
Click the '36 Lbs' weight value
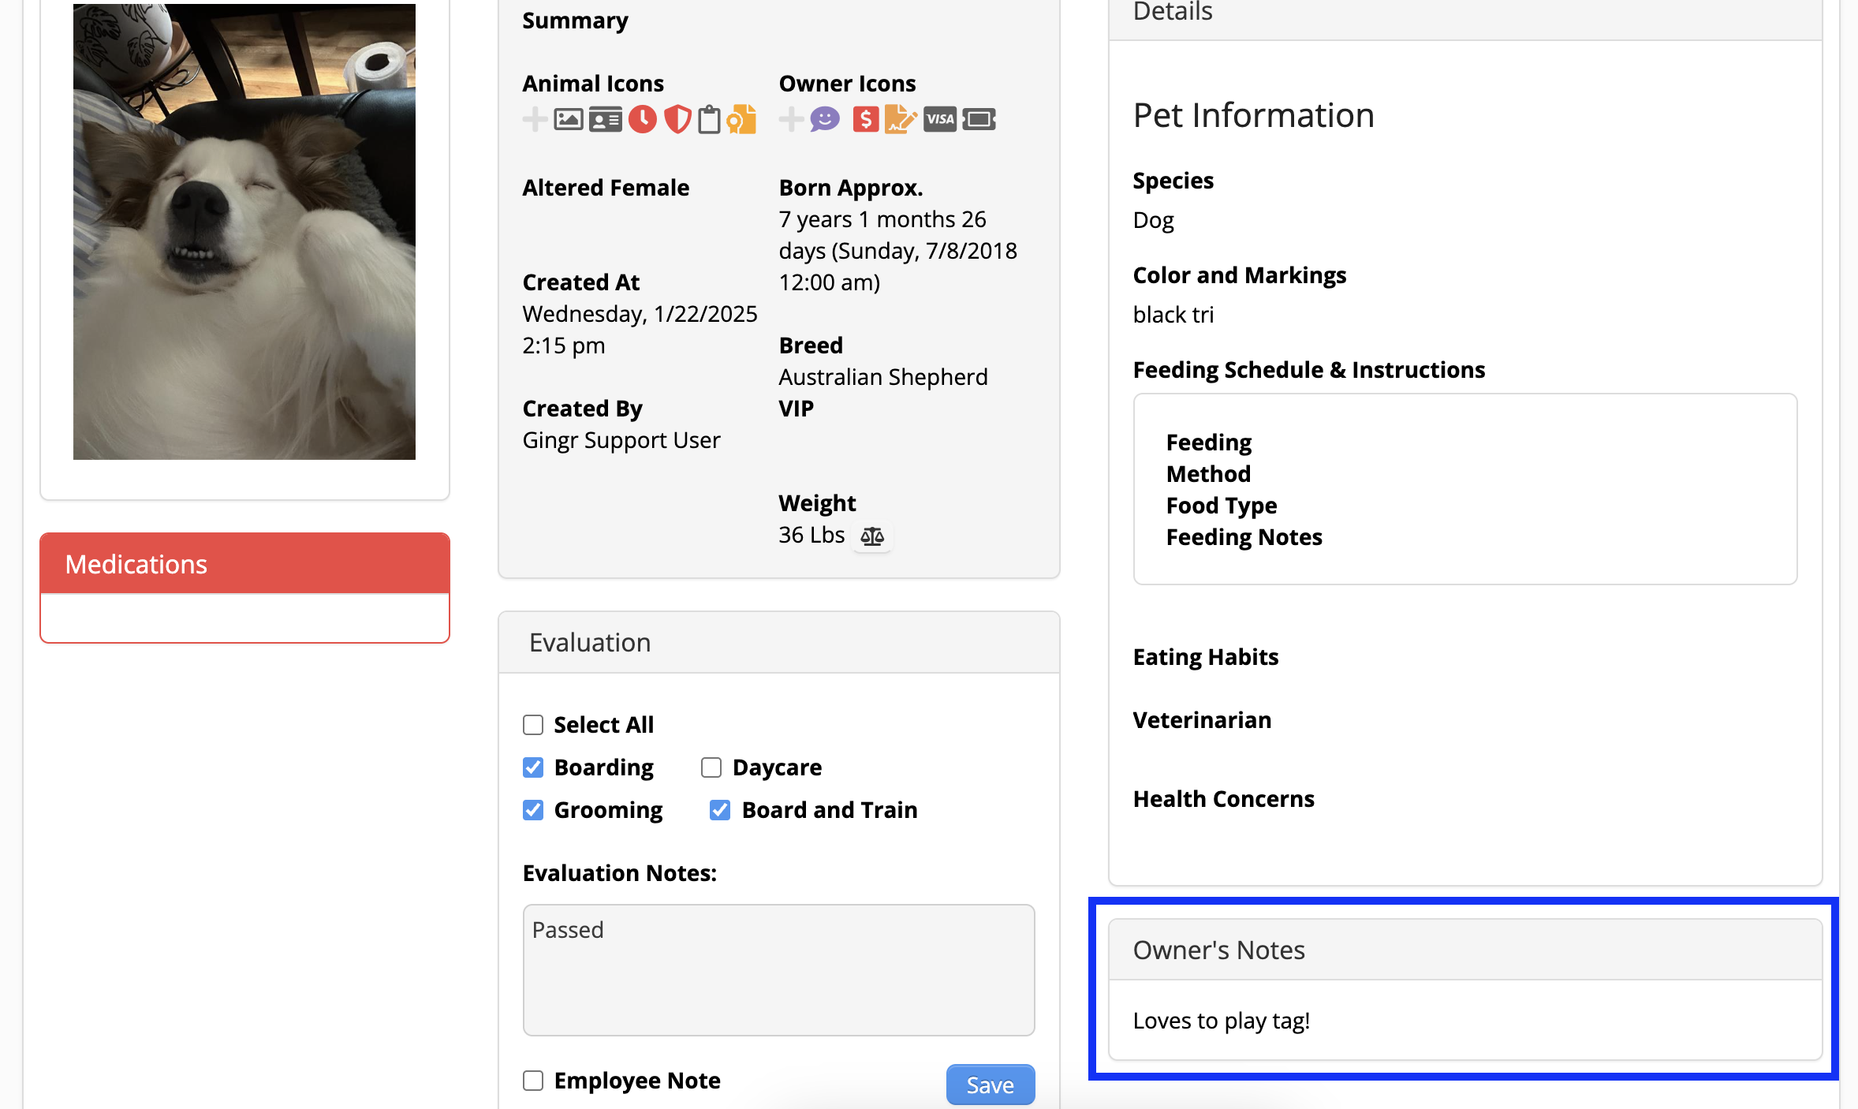click(x=811, y=535)
